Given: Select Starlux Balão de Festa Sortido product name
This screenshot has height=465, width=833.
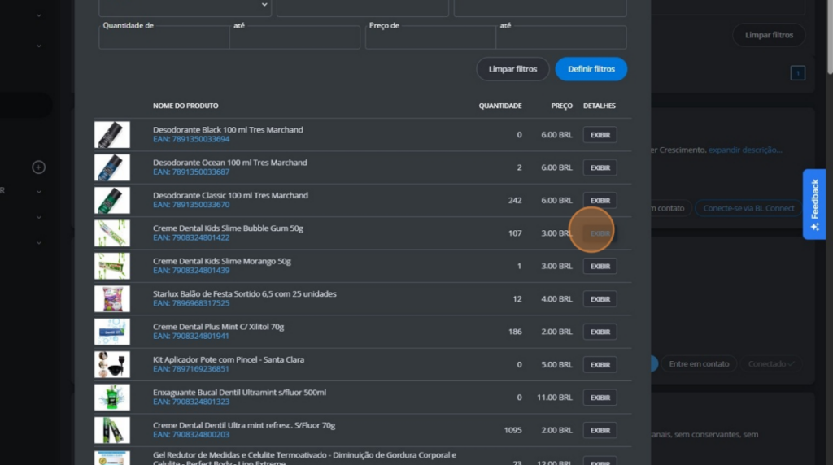Looking at the screenshot, I should pos(244,294).
